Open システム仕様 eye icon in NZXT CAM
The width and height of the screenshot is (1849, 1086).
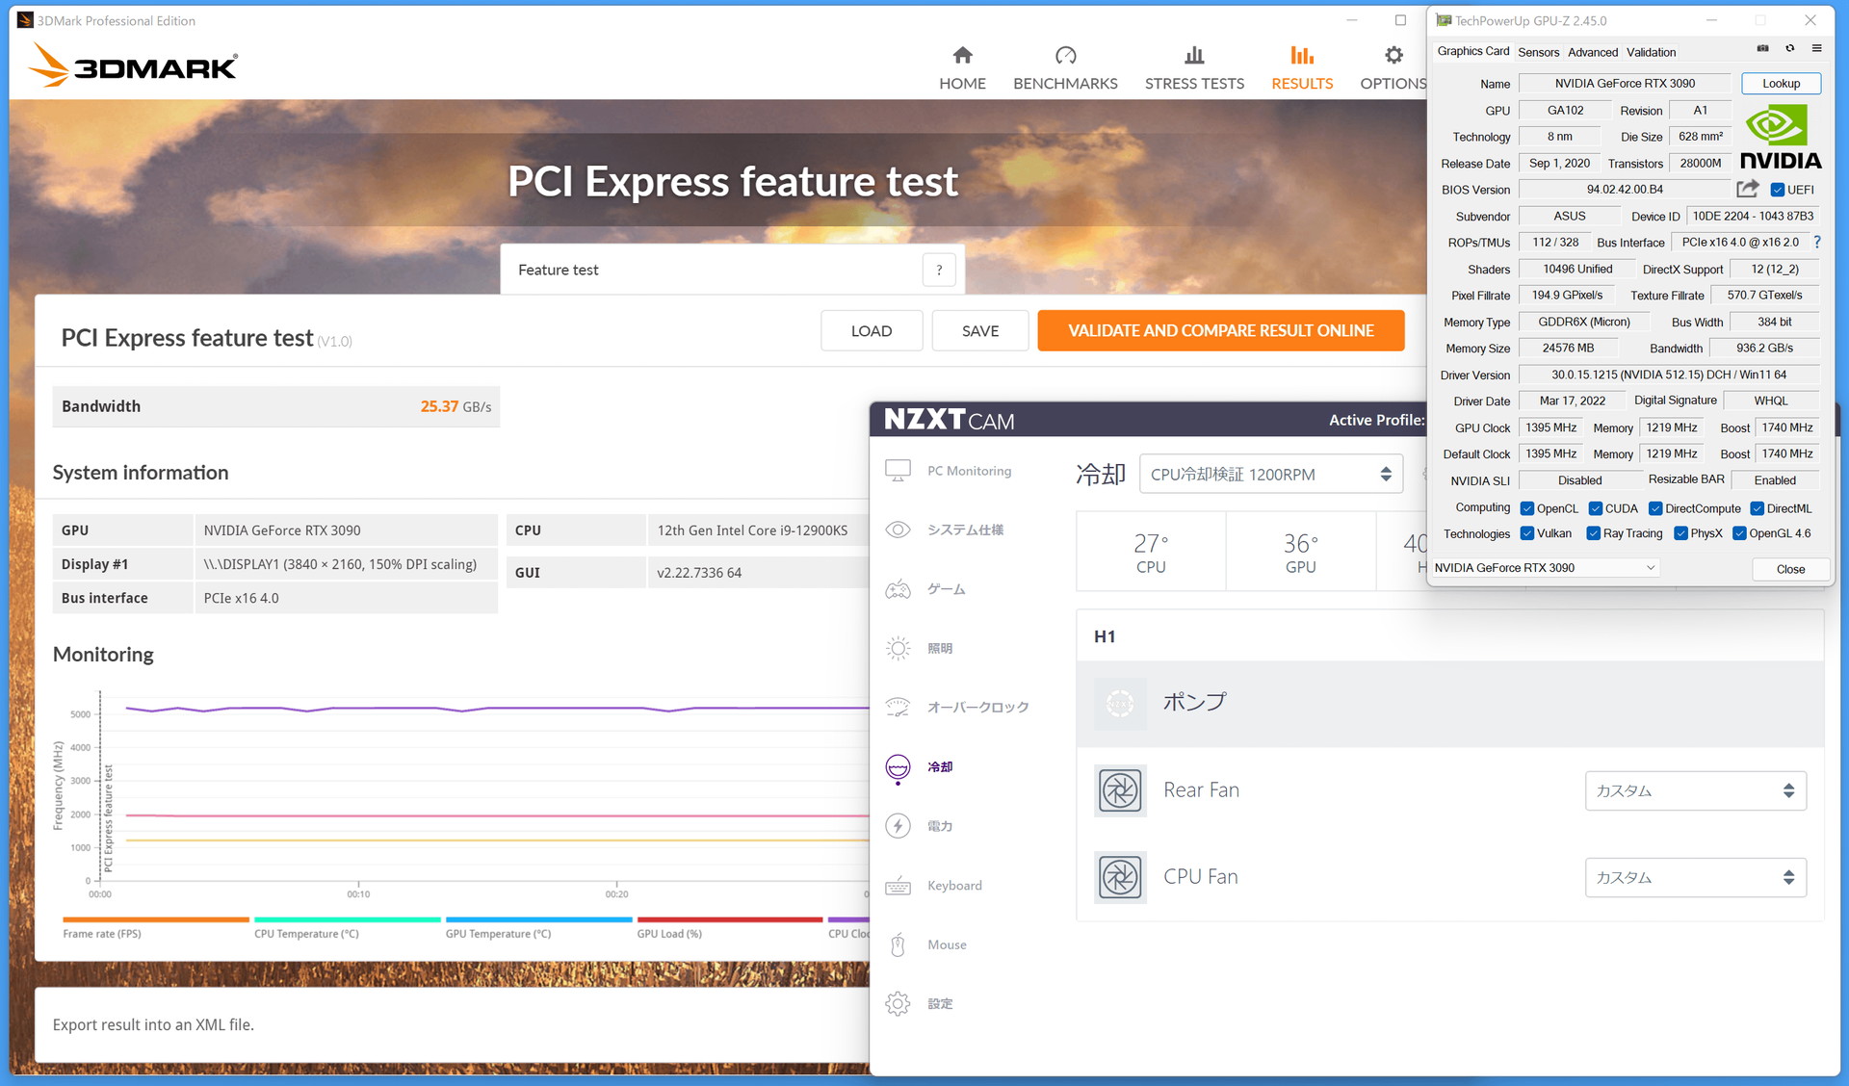(898, 530)
